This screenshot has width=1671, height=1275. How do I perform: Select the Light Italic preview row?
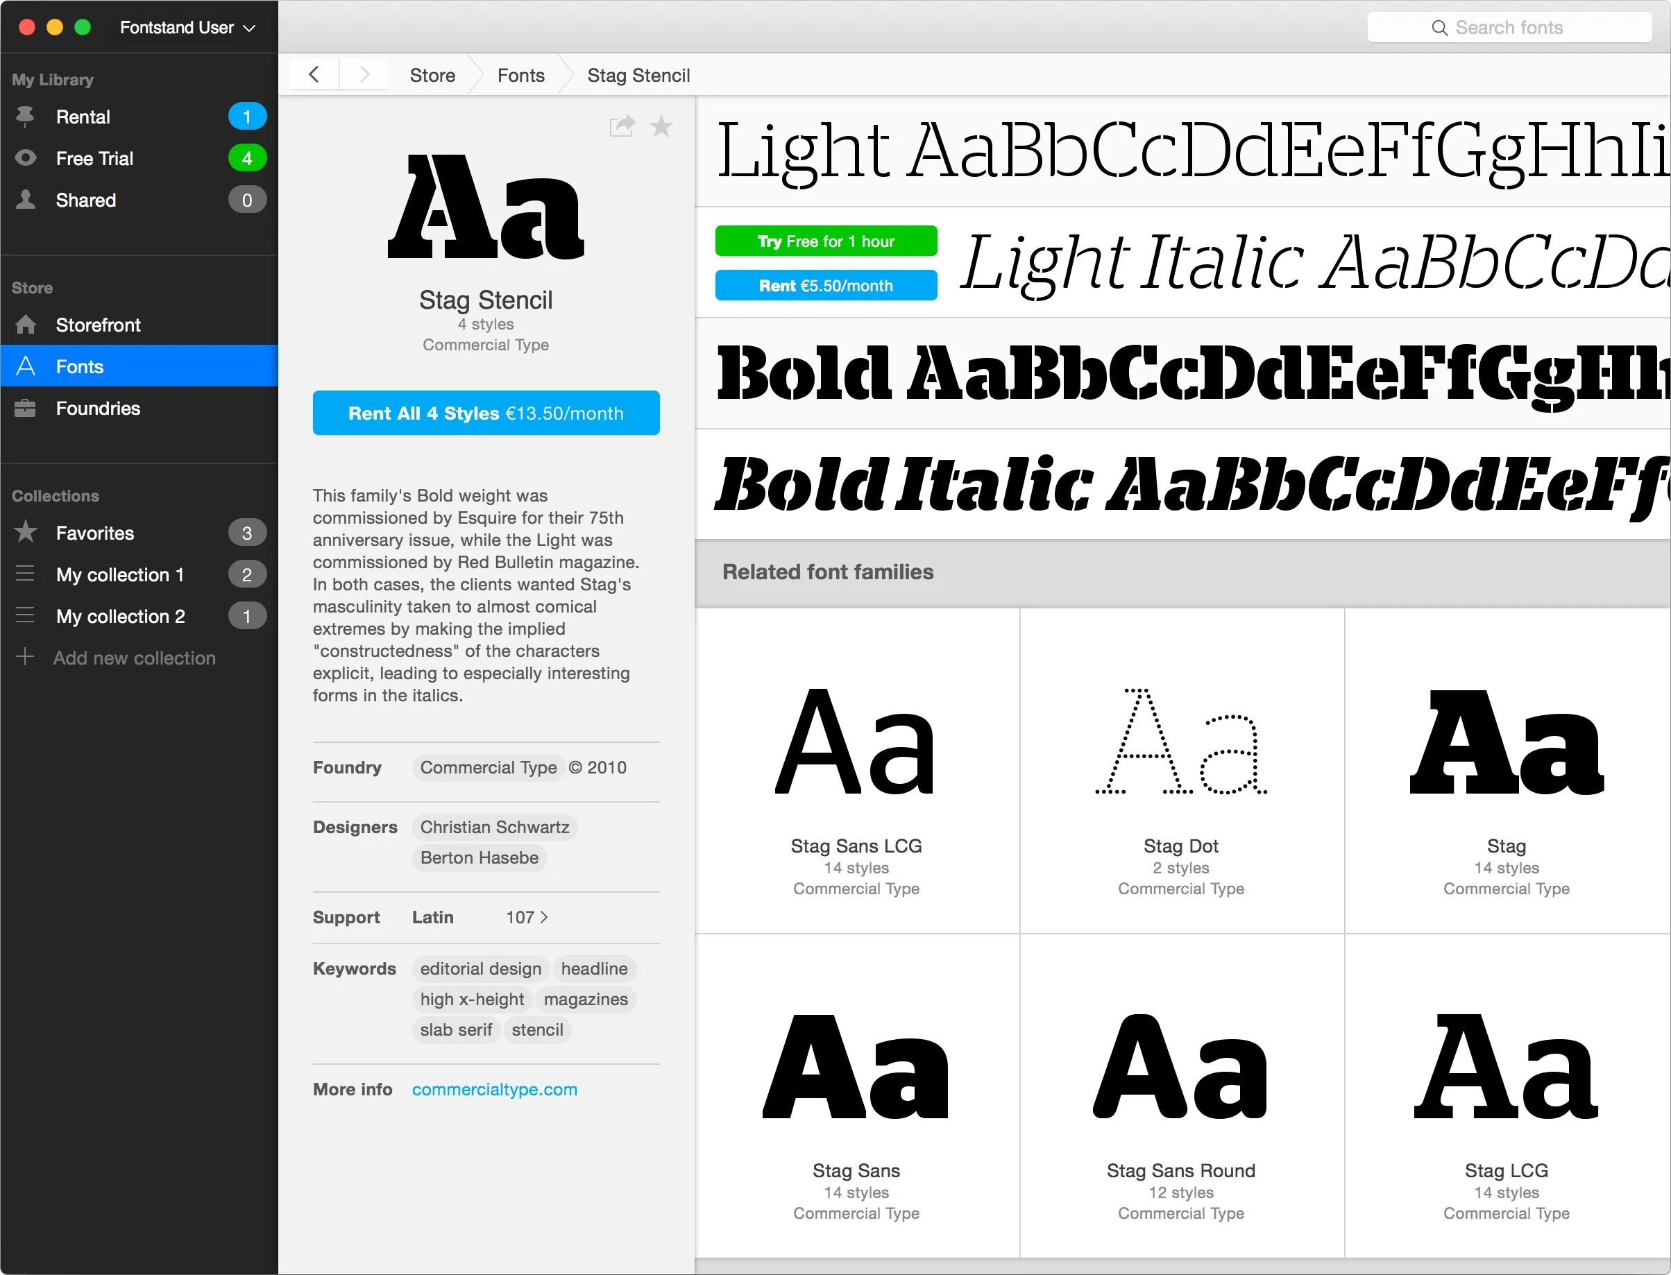[1183, 263]
